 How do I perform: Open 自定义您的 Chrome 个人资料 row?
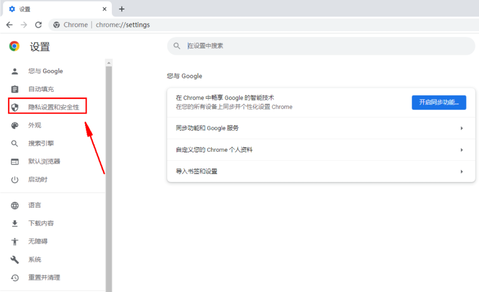point(321,150)
